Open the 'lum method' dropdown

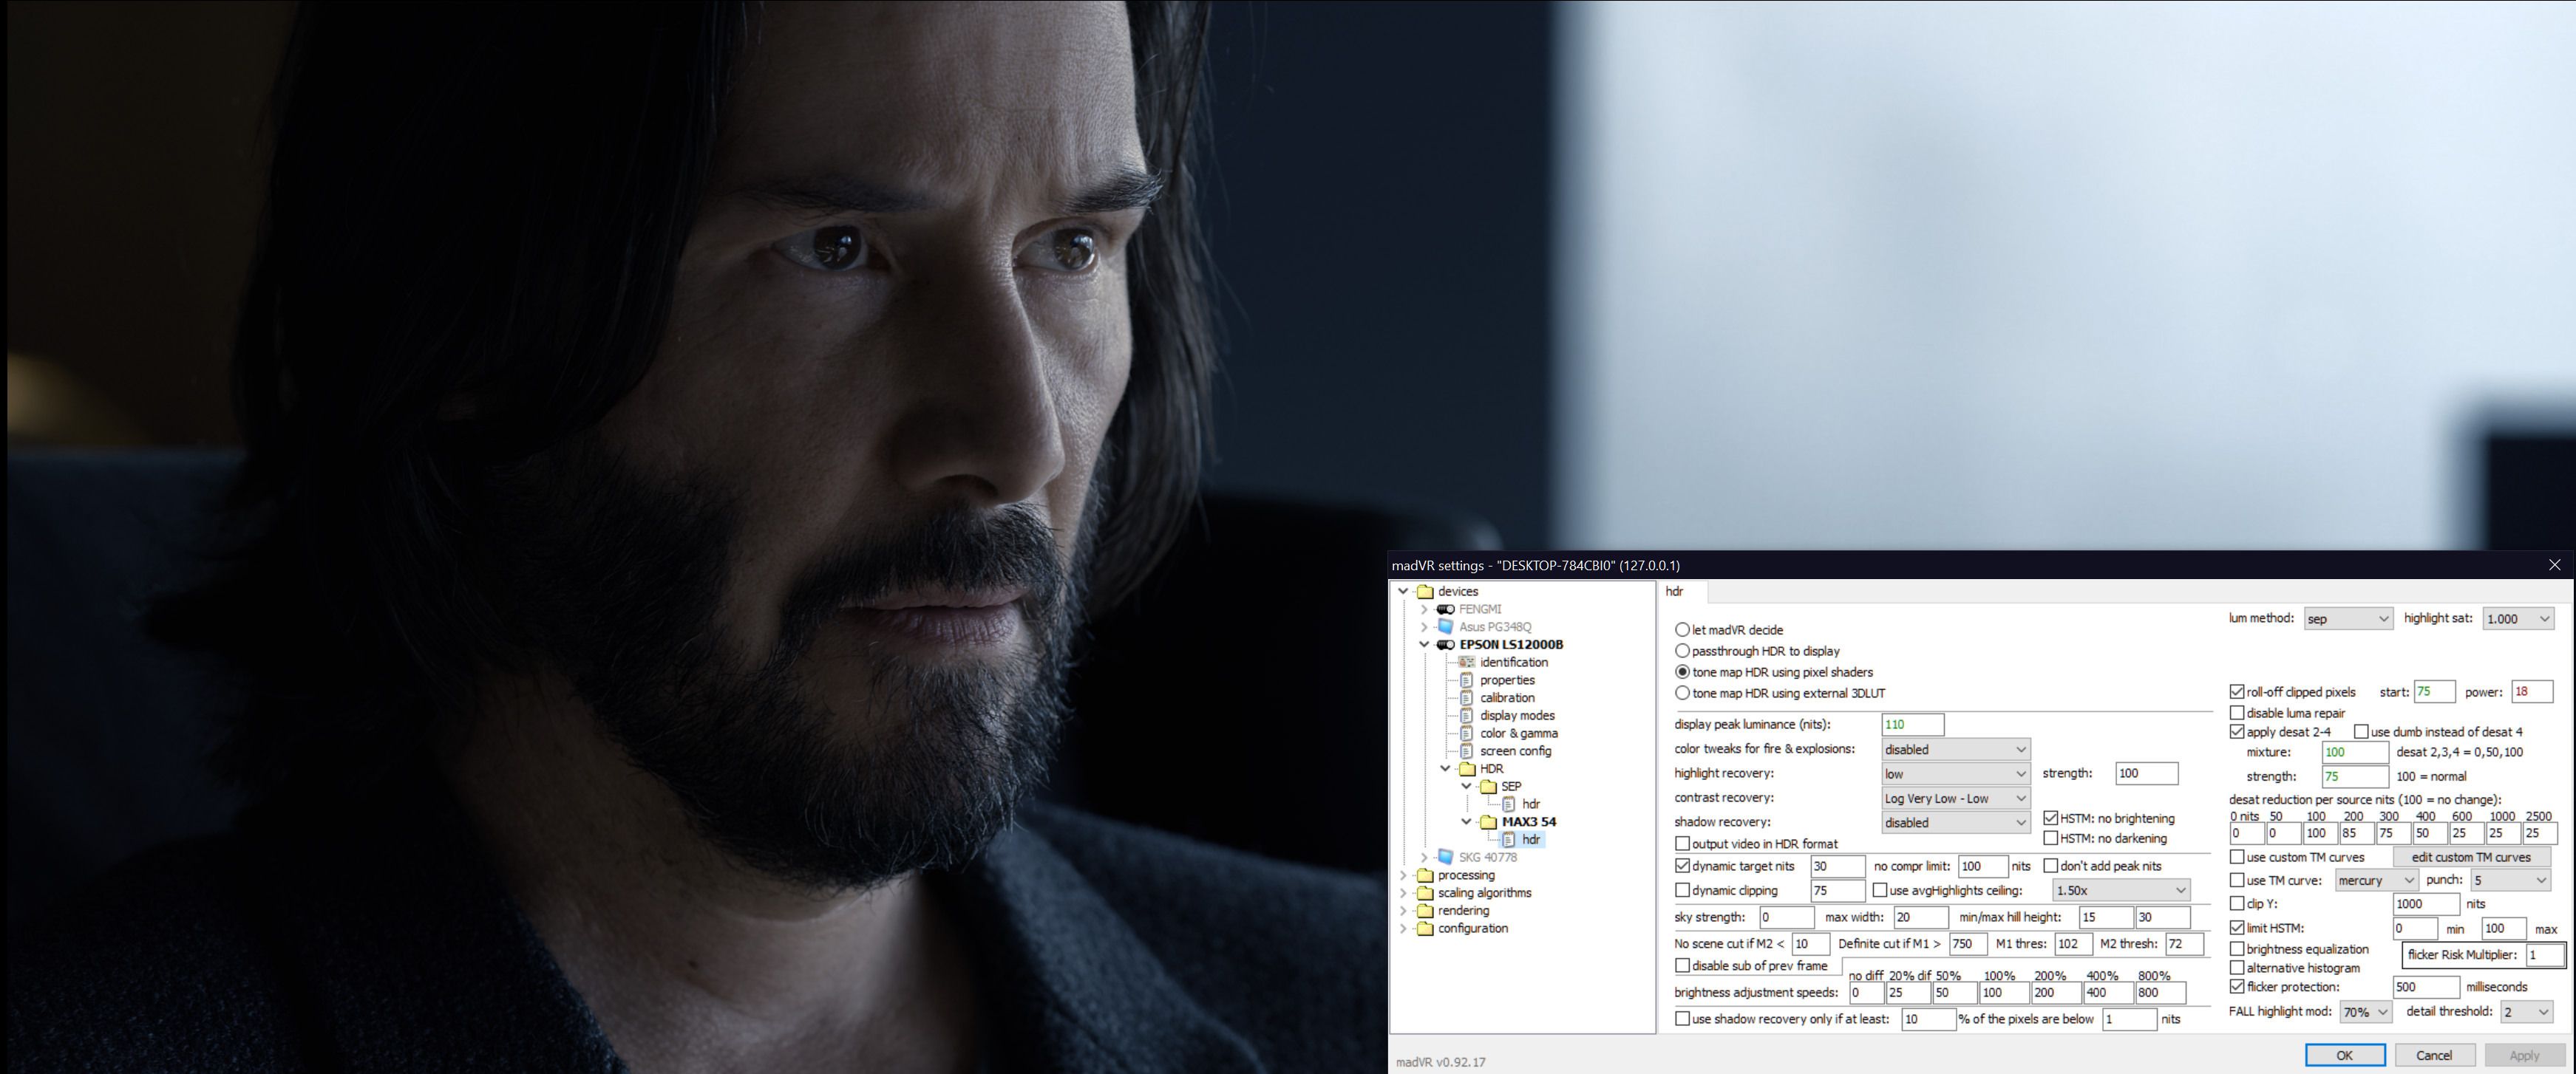(x=2348, y=618)
